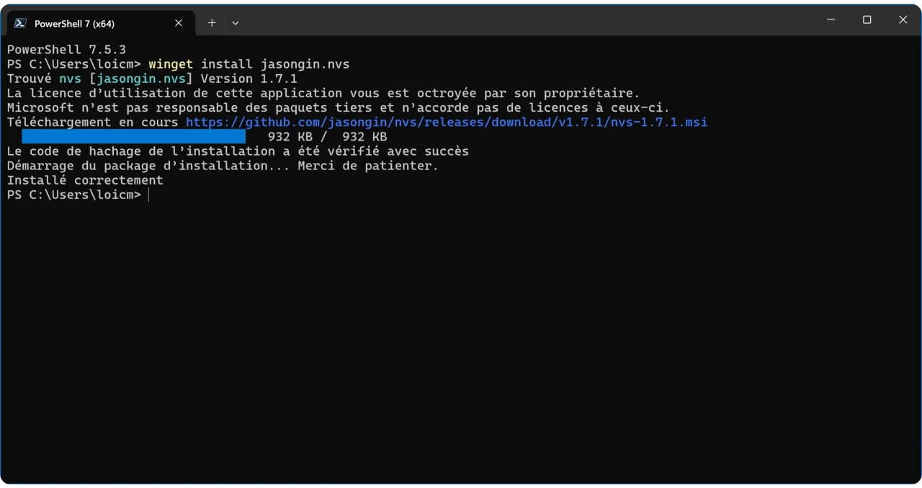Close the PowerShell 7 (x64) tab
Screen dimensions: 922x488
tap(179, 23)
